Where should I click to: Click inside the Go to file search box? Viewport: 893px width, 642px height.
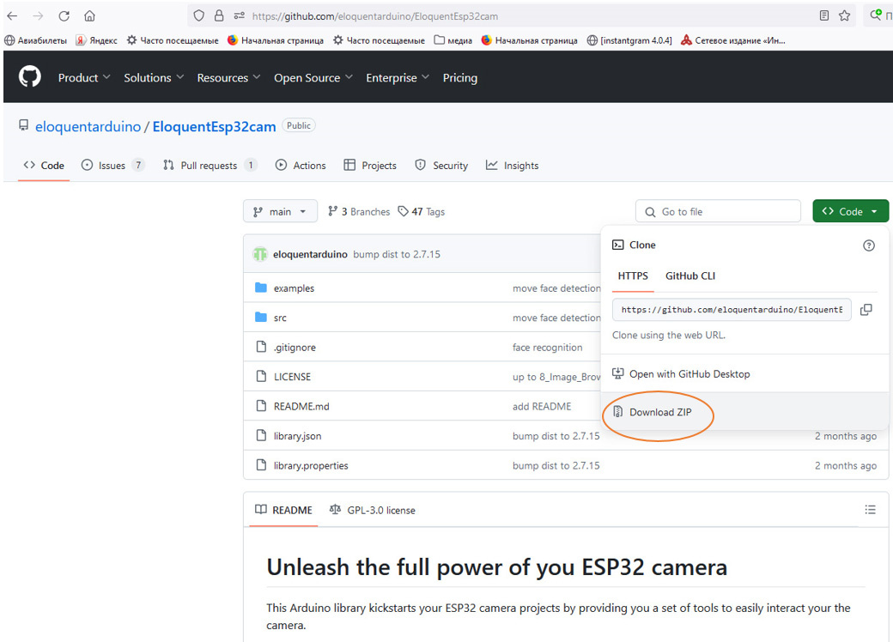718,210
